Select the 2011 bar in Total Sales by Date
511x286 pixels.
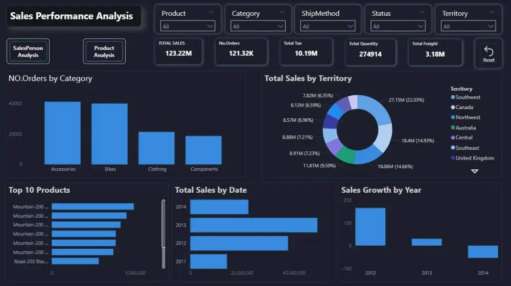(208, 262)
